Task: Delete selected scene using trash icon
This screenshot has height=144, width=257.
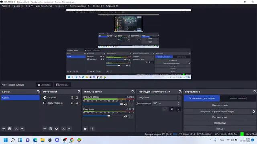Action: tap(10, 129)
